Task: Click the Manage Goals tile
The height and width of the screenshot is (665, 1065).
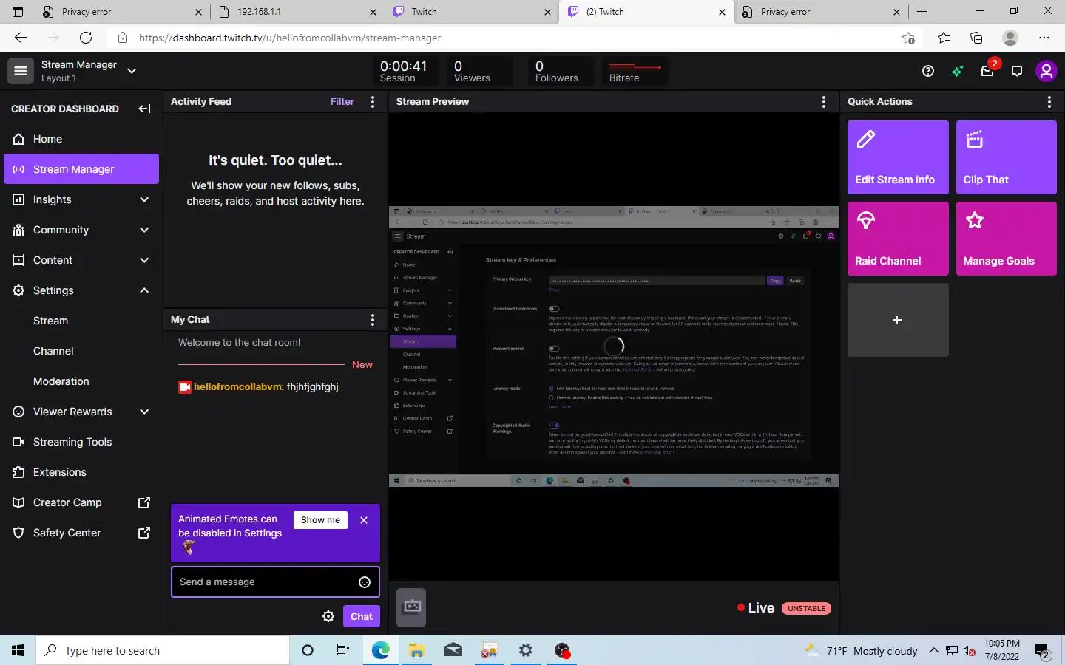Action: (1007, 239)
